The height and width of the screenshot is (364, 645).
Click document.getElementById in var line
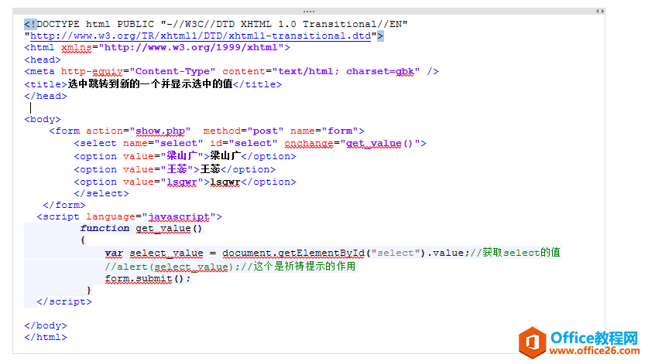tap(293, 253)
